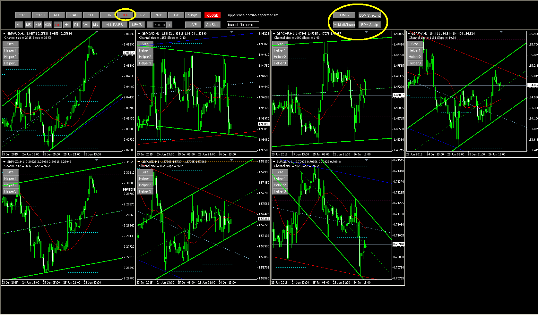Click Helper2 on GBPCAD chart
This screenshot has height=315, width=538.
[x=145, y=57]
